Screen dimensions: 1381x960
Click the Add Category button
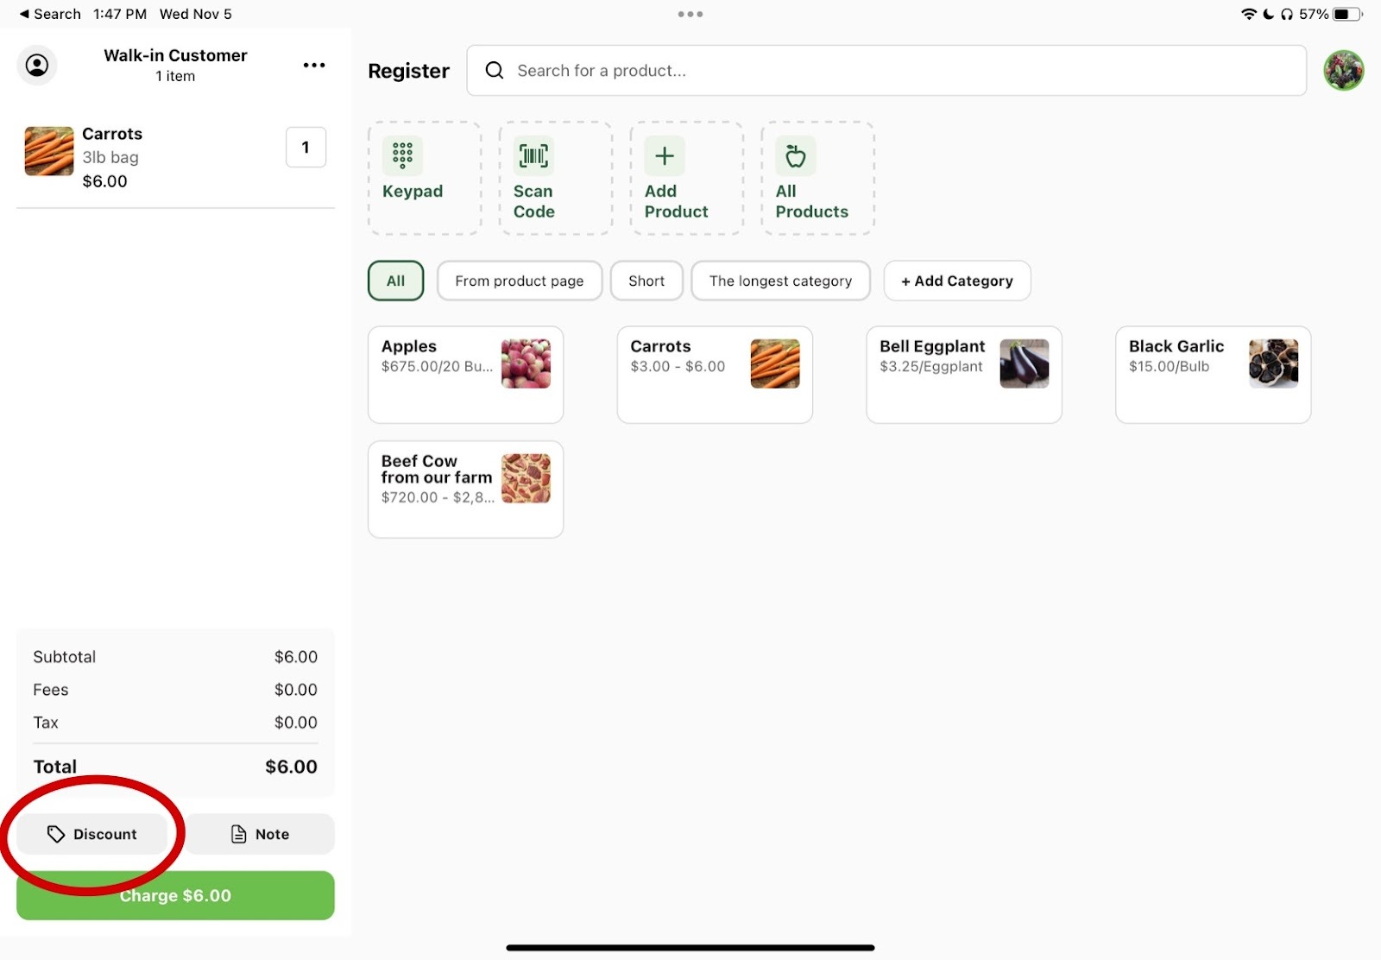(956, 281)
